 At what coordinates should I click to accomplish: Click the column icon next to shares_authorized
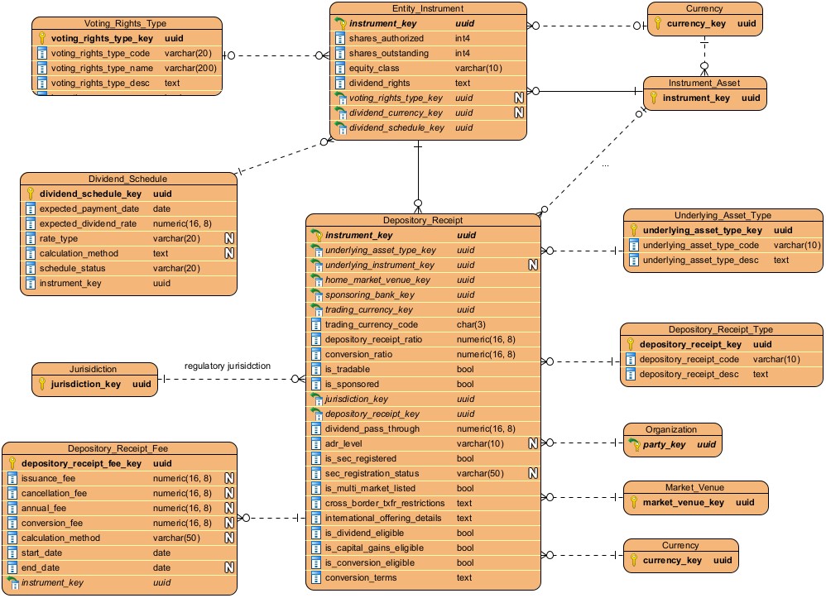pyautogui.click(x=339, y=39)
